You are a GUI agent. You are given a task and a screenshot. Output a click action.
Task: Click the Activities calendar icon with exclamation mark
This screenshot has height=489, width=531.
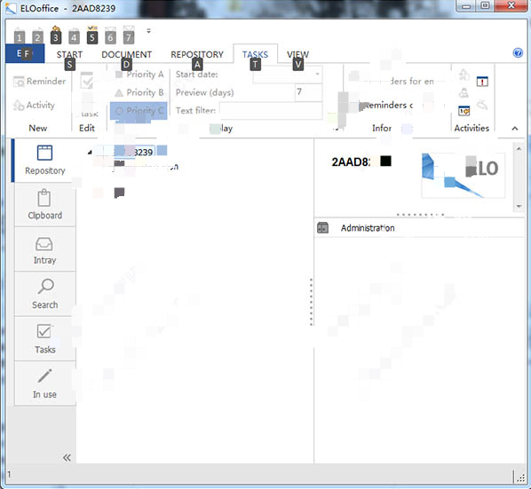point(482,82)
